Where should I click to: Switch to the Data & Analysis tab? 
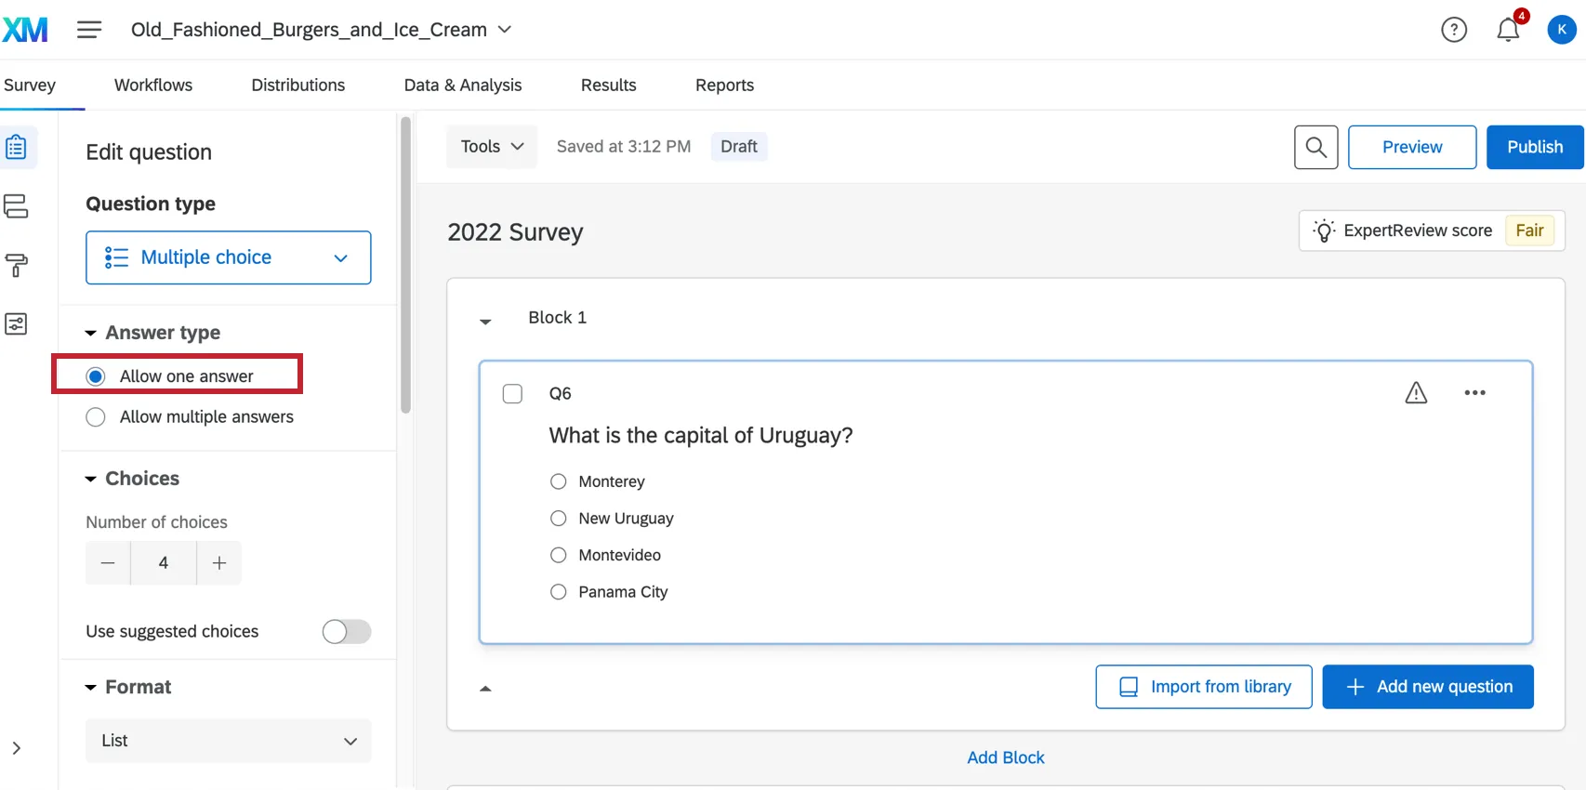tap(463, 86)
